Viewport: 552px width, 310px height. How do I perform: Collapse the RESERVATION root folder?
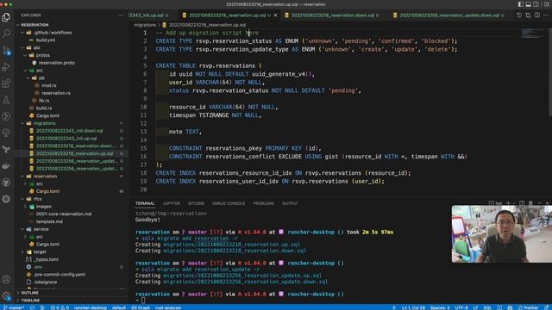[34, 25]
